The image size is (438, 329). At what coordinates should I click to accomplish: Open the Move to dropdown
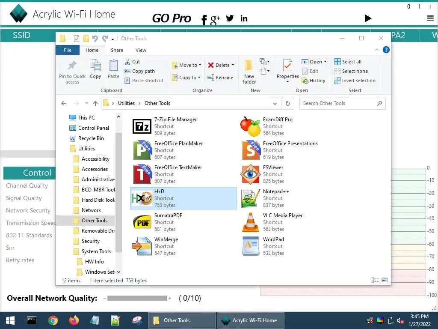[x=186, y=65]
